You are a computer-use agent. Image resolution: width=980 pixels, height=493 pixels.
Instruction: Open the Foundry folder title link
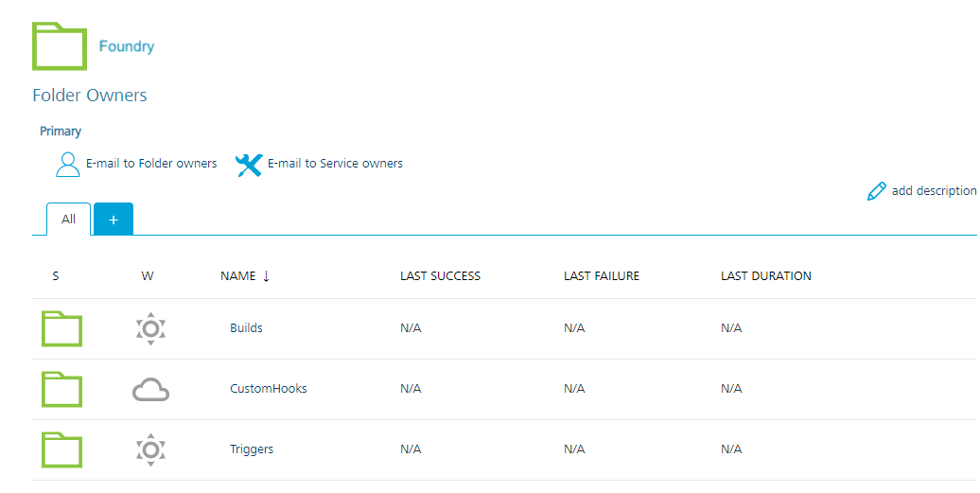tap(127, 46)
